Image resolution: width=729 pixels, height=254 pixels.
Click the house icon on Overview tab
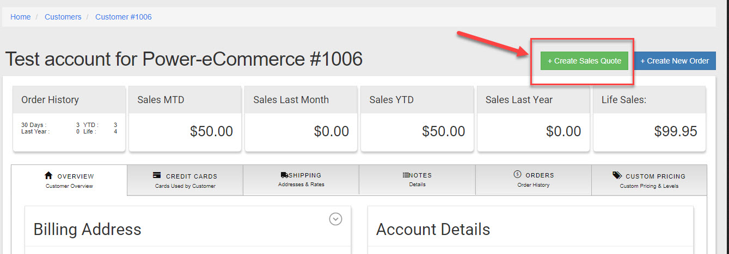tap(48, 175)
